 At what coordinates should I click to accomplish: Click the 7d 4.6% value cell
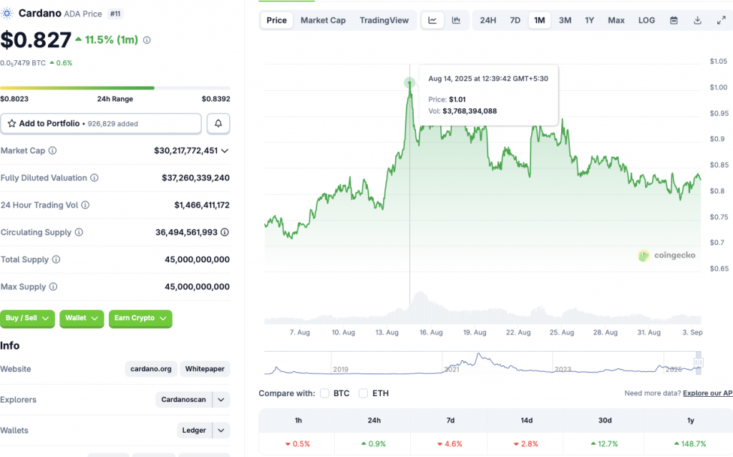pos(450,444)
